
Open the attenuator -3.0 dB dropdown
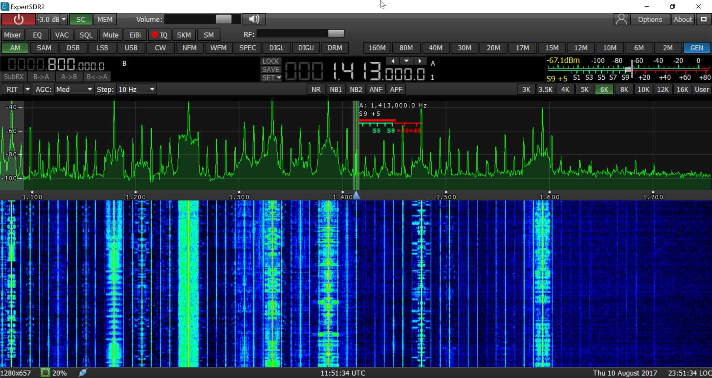tap(64, 19)
